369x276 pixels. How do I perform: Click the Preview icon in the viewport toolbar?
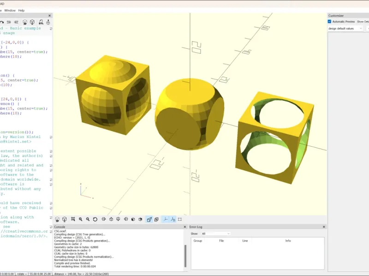[57, 219]
